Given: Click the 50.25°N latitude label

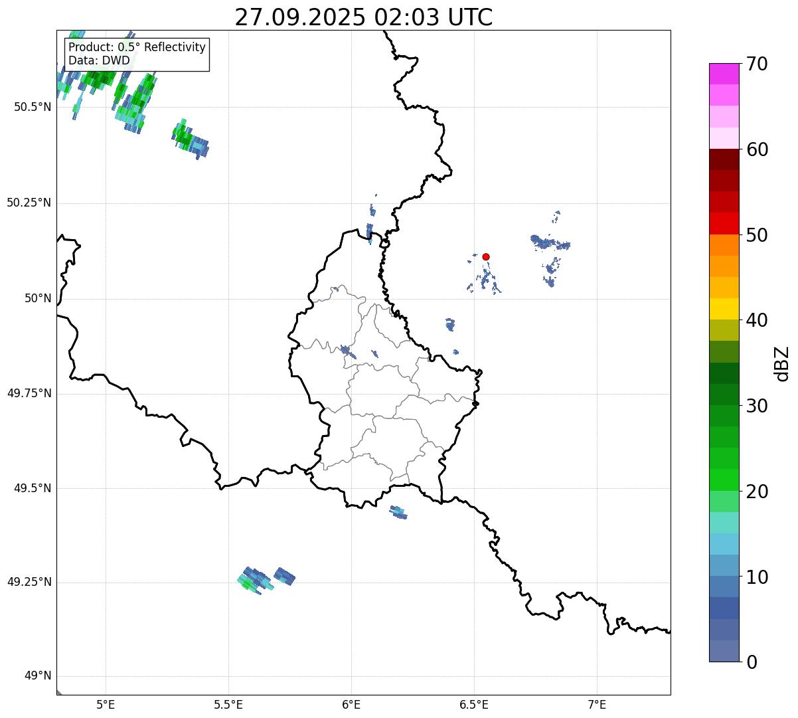Looking at the screenshot, I should [x=29, y=203].
